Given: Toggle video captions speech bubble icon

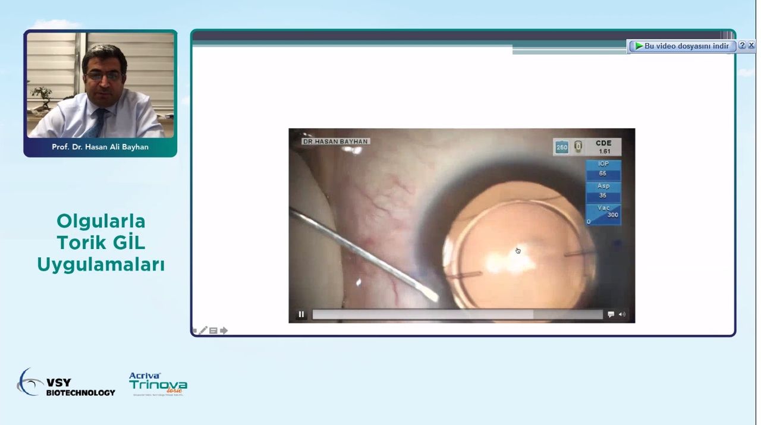Looking at the screenshot, I should coord(611,314).
